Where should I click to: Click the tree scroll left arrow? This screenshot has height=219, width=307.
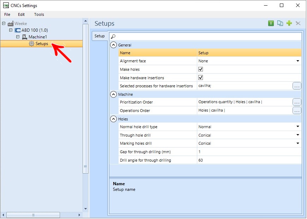(x=3, y=215)
